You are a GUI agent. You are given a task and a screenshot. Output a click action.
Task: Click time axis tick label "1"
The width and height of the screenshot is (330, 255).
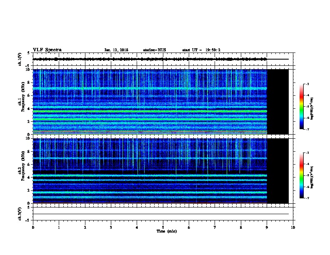coord(59,227)
